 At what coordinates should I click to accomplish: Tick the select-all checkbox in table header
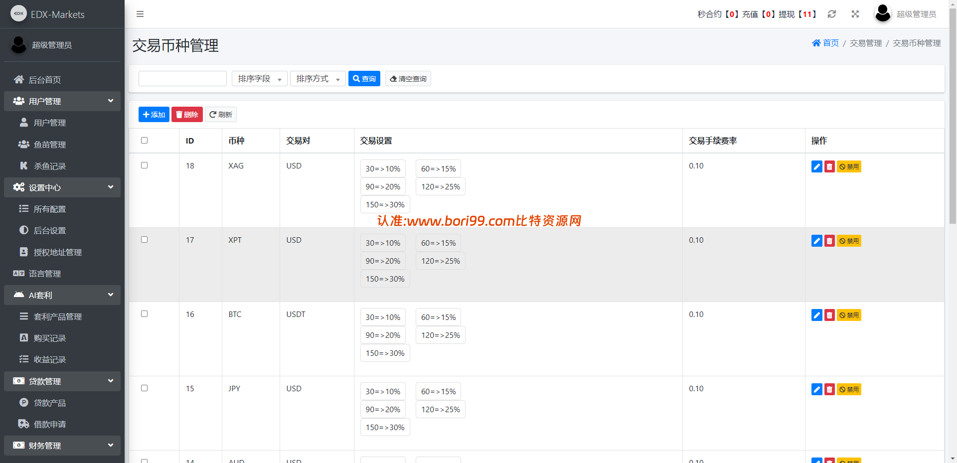point(145,141)
